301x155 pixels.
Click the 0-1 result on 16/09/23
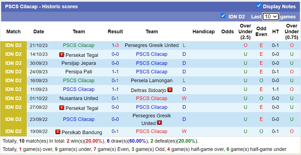[x=115, y=81]
